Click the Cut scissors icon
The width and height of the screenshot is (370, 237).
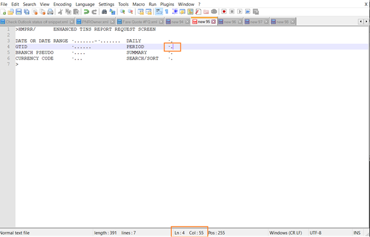[61, 12]
